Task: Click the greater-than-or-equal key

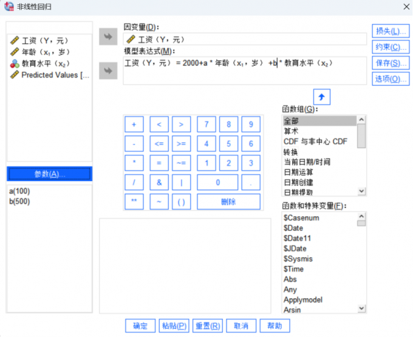Action: click(x=181, y=144)
